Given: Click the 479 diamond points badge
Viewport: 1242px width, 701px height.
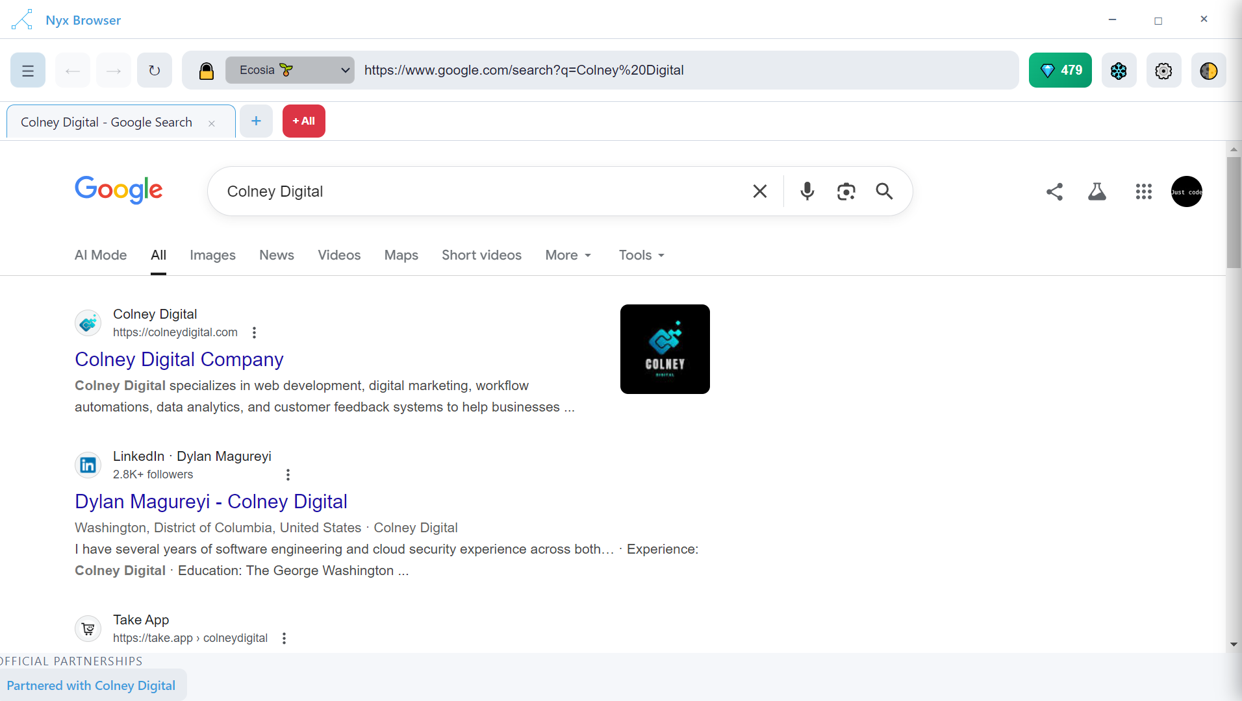Looking at the screenshot, I should point(1060,70).
